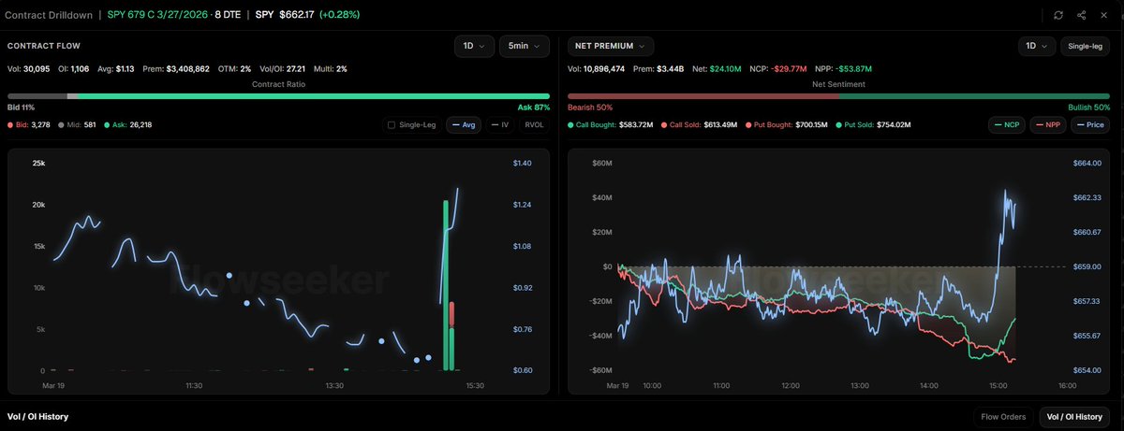The width and height of the screenshot is (1124, 431).
Task: Expand the NET PREMIUM chart selector
Action: pos(611,46)
